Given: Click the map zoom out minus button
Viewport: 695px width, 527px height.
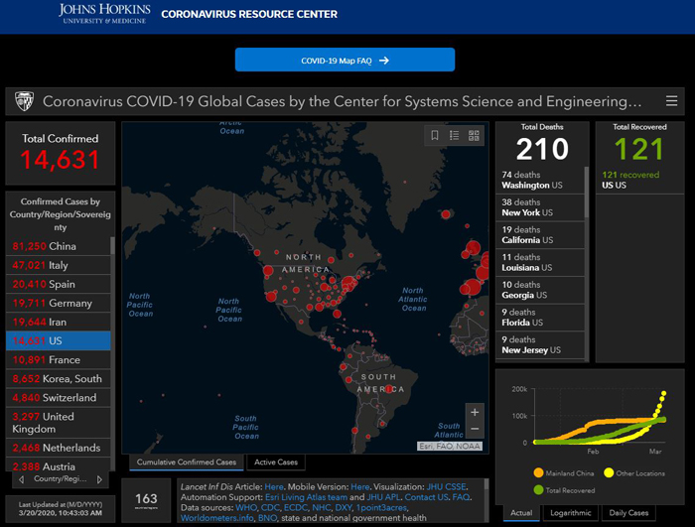Looking at the screenshot, I should [x=475, y=429].
